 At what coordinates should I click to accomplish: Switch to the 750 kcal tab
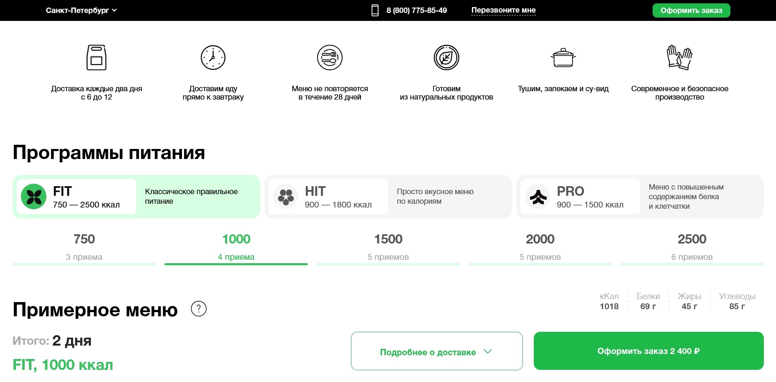84,247
